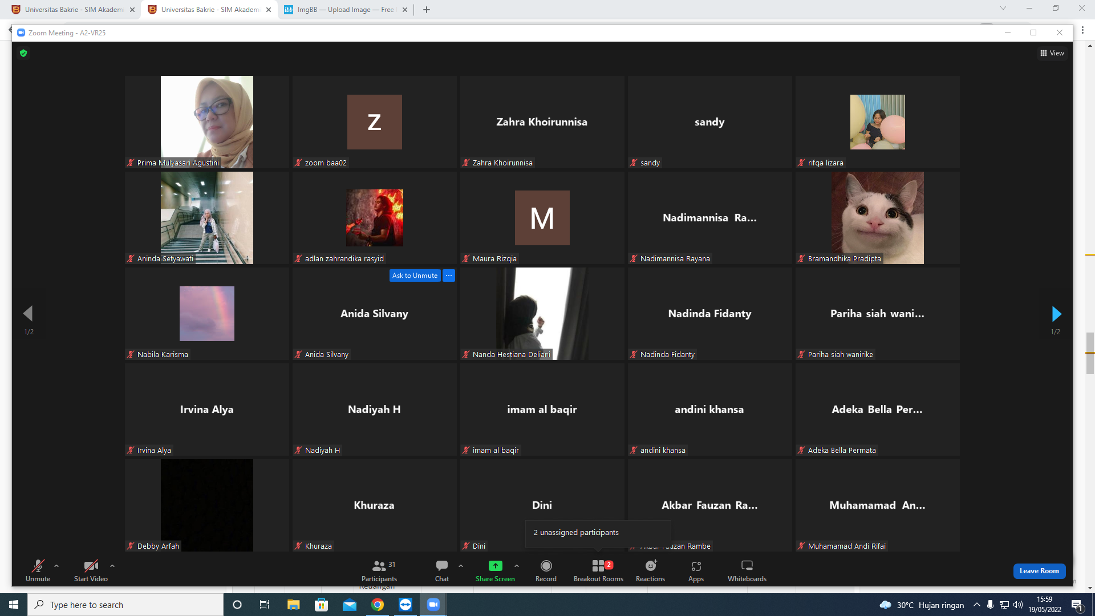Open Mail app from the taskbar
The image size is (1095, 616).
350,605
